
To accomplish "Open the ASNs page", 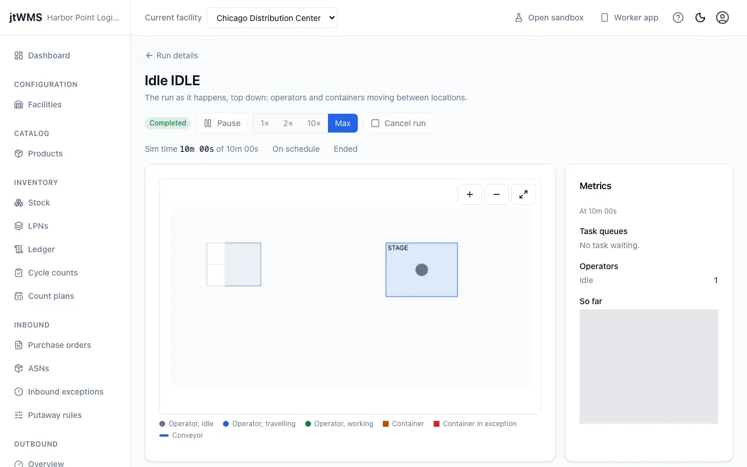I will coord(32,368).
